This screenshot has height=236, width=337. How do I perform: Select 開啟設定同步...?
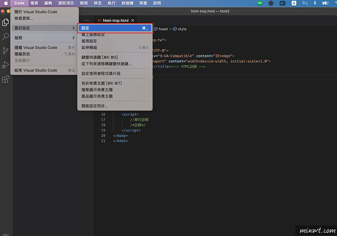click(x=115, y=106)
